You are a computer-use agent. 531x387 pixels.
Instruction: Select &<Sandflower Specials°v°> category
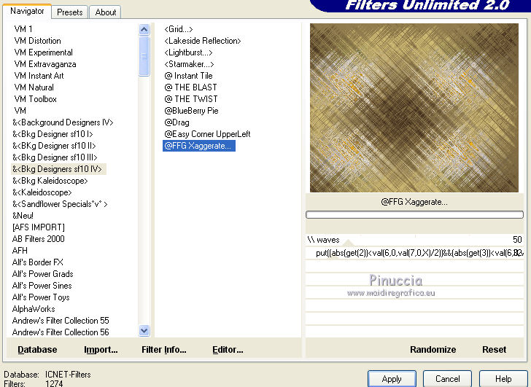(x=60, y=204)
